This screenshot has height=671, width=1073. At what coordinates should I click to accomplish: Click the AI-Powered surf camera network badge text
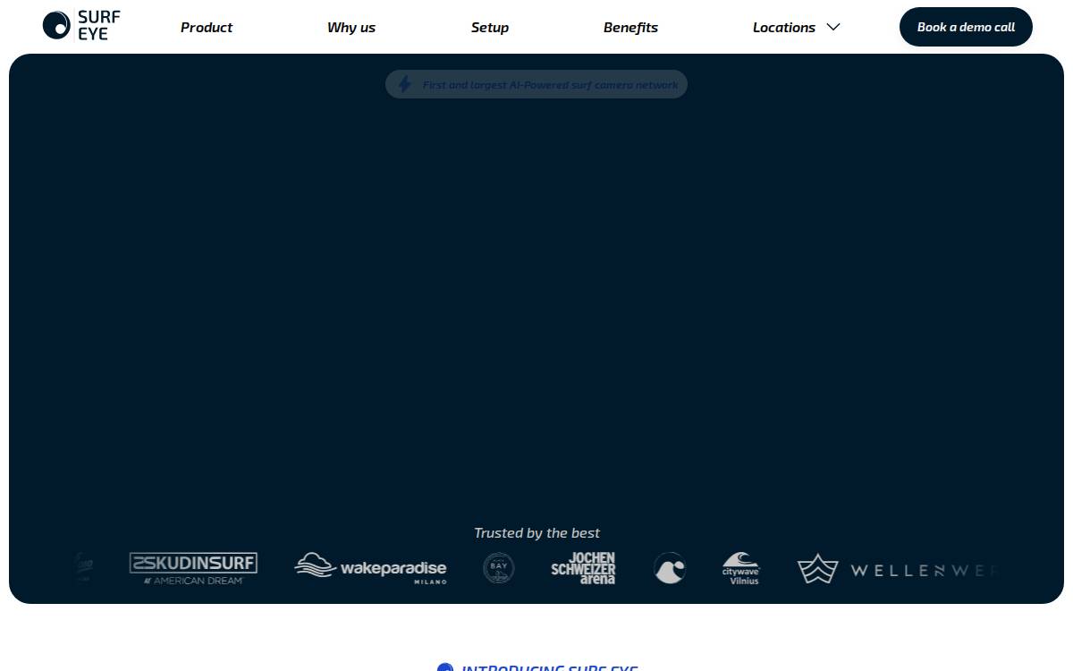click(551, 85)
